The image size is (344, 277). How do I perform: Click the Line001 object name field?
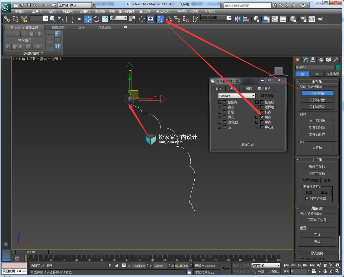point(314,67)
